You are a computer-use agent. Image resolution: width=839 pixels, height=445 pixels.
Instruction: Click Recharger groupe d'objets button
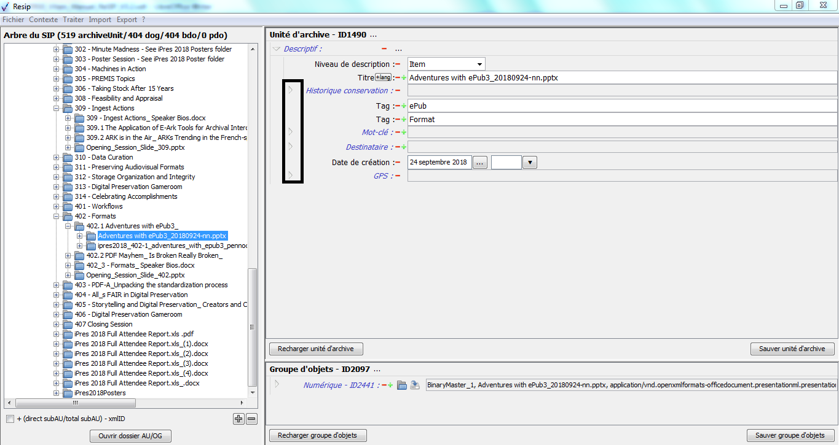(317, 435)
